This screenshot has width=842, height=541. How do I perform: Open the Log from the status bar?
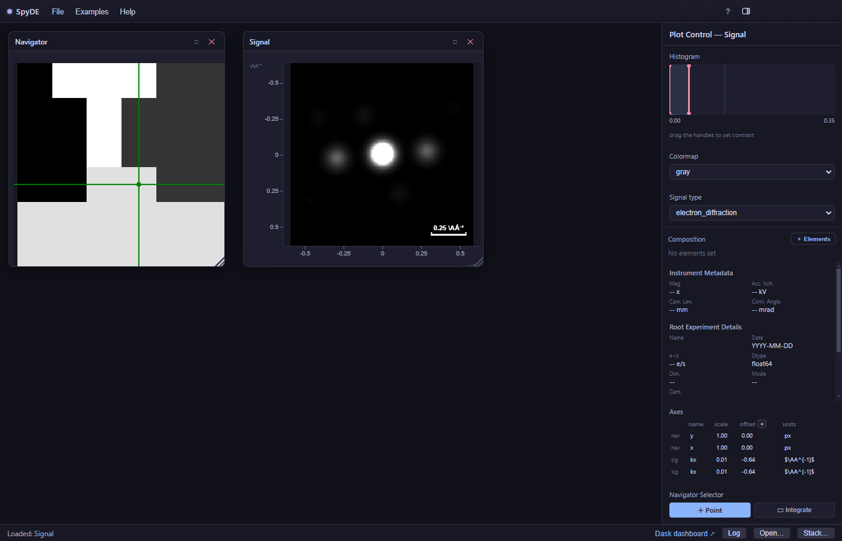734,533
